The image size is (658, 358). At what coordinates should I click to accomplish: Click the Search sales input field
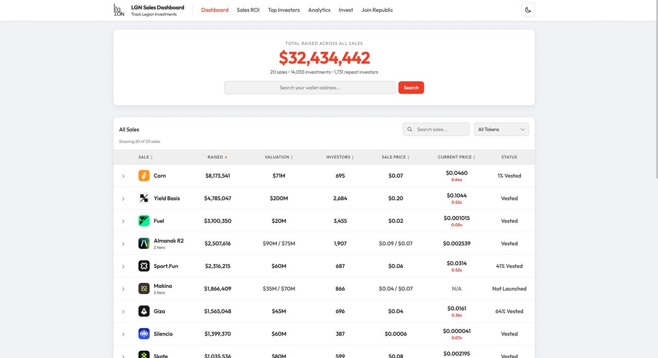click(x=436, y=129)
